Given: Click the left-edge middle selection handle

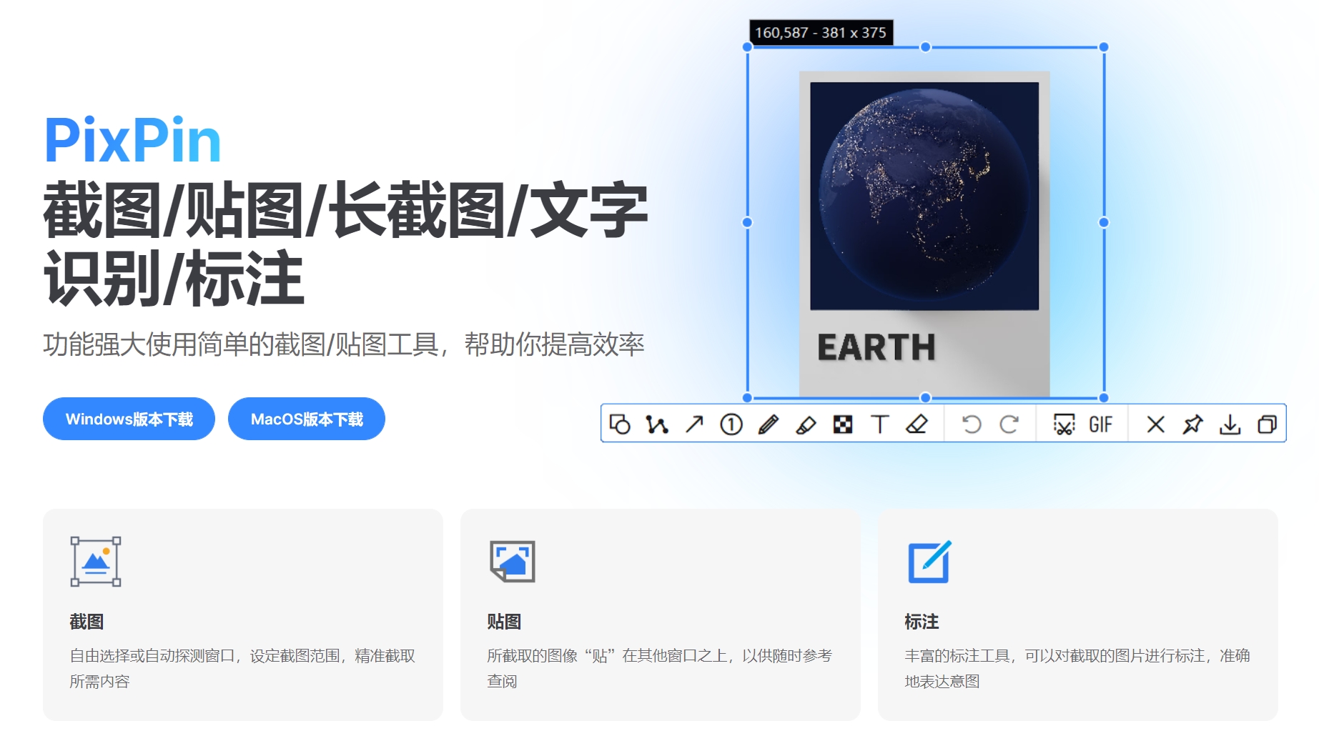Looking at the screenshot, I should point(748,222).
